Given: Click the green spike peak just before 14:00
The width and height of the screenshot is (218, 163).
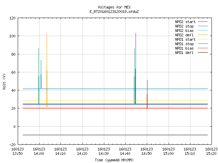Looking at the screenshot, I should 38,49.
